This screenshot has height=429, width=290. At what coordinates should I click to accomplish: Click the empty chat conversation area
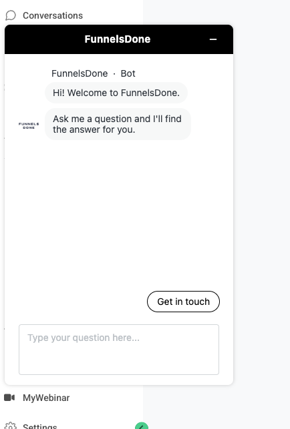(x=119, y=213)
